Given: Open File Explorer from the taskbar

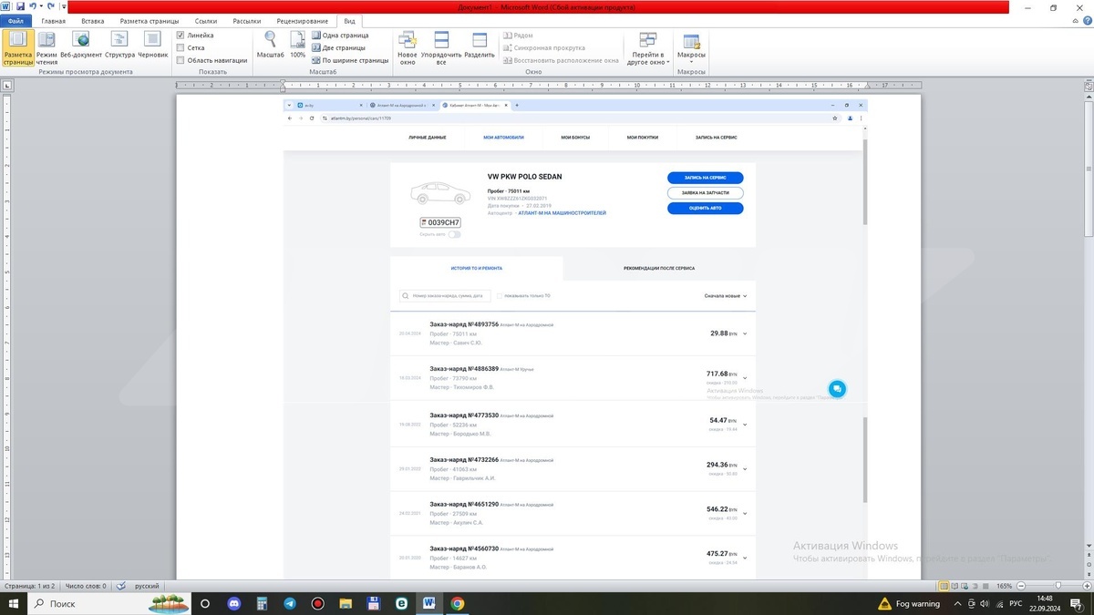Looking at the screenshot, I should tap(346, 603).
